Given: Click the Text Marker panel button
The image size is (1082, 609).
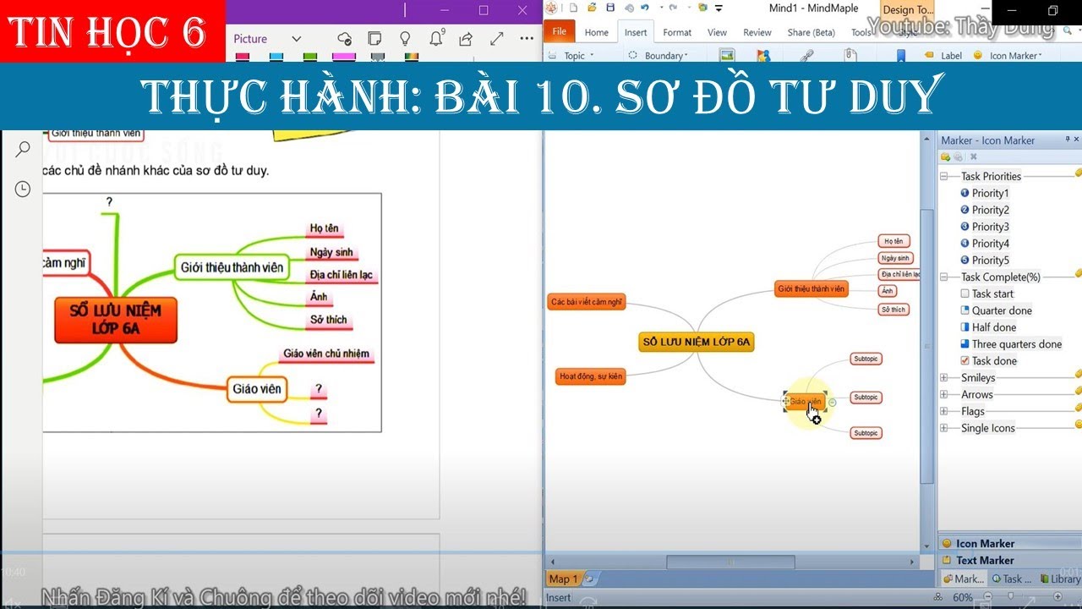Looking at the screenshot, I should coord(984,560).
